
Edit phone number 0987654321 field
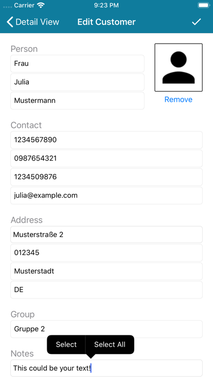tap(106, 158)
